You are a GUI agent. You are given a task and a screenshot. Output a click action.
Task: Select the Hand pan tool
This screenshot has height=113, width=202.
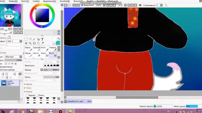[38, 43]
